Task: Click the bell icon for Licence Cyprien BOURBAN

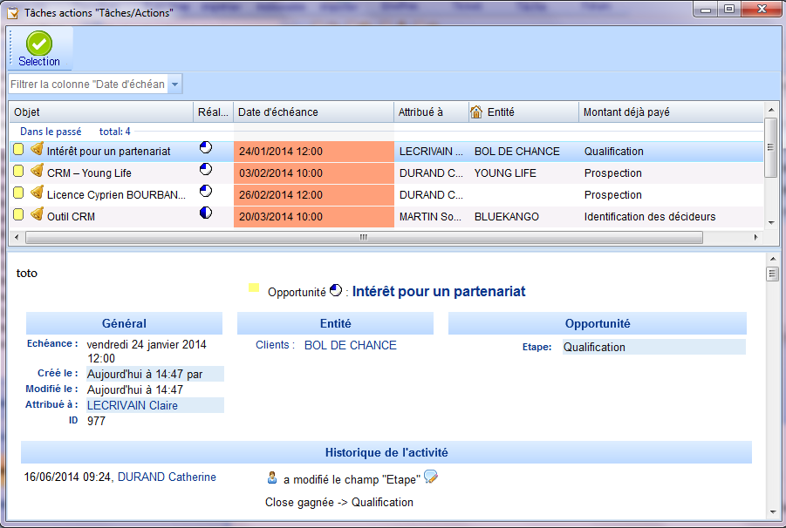Action: point(37,193)
